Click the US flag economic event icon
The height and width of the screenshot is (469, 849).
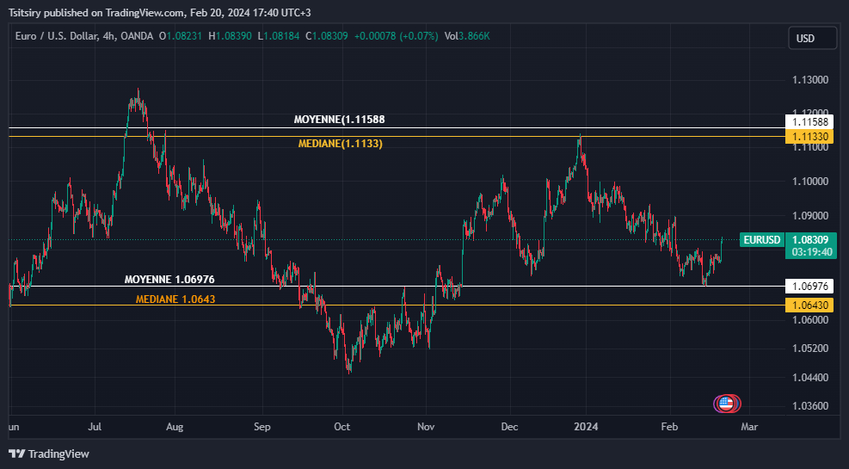point(727,404)
